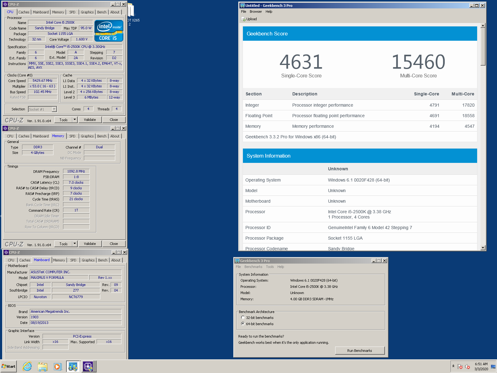Click the Integer row in Geekbench results
497x373 pixels.
360,105
